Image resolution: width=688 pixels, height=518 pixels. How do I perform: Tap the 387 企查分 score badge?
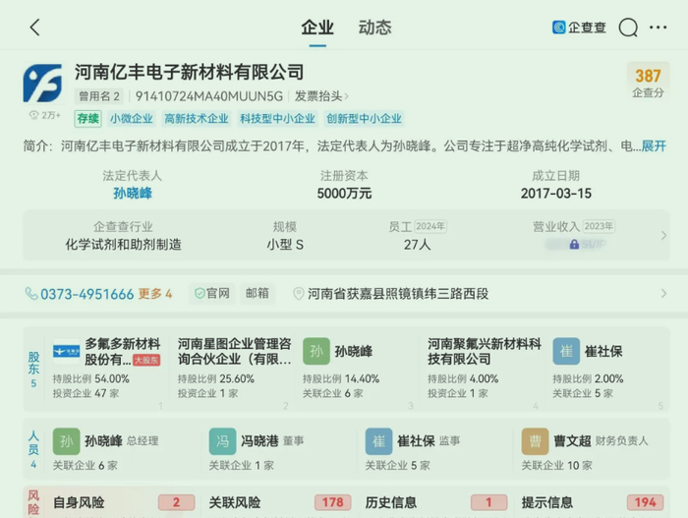point(648,83)
